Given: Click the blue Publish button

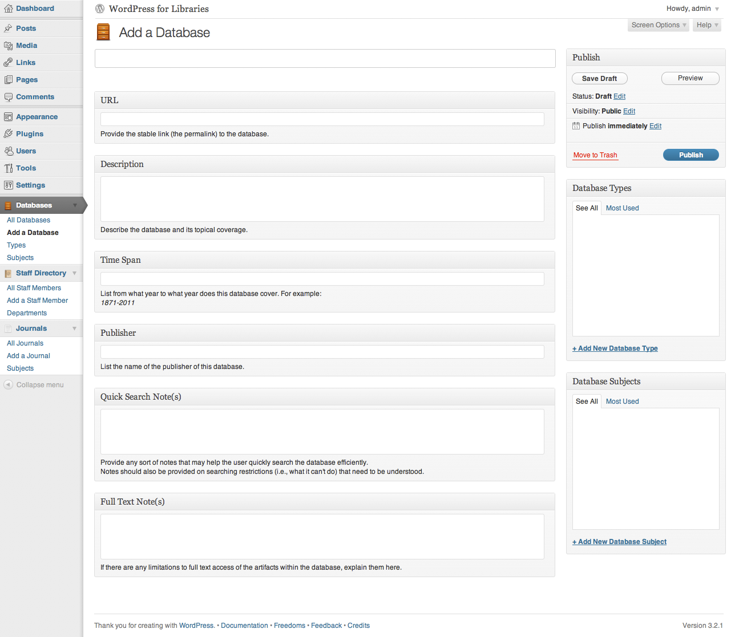Looking at the screenshot, I should click(x=691, y=155).
